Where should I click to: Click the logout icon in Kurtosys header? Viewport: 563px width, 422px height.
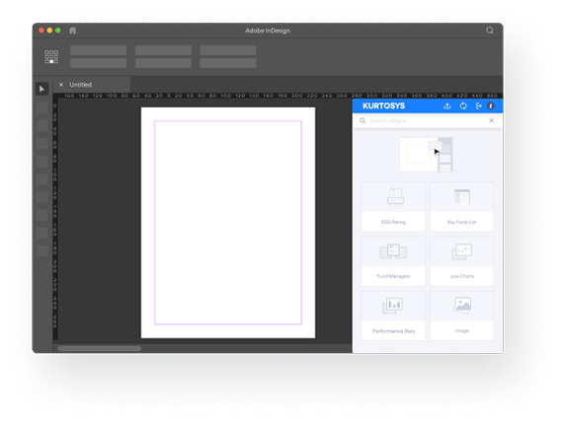click(478, 106)
